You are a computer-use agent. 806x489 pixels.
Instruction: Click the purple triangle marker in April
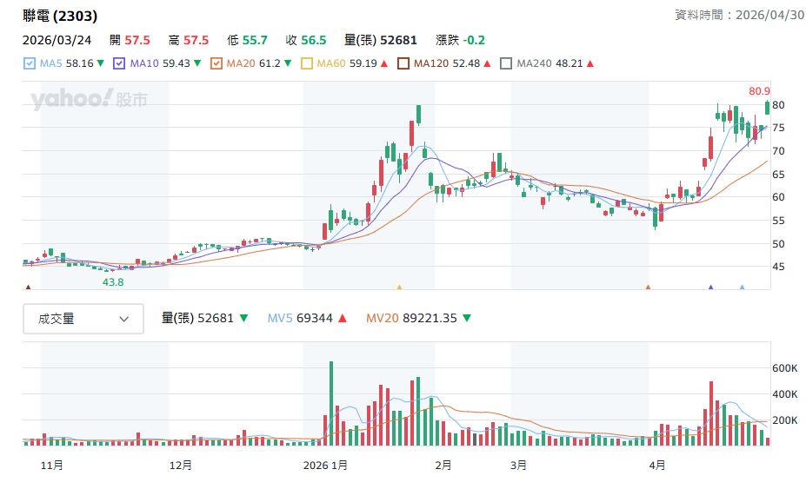pos(711,287)
